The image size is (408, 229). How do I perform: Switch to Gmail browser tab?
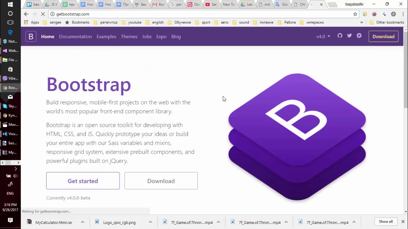tap(158, 4)
